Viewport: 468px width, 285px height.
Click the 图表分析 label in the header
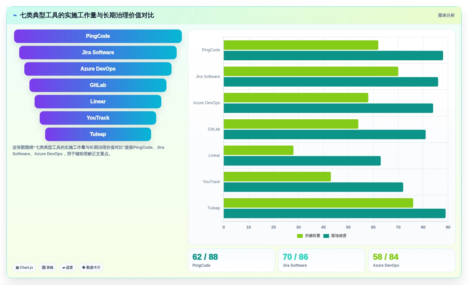[446, 15]
